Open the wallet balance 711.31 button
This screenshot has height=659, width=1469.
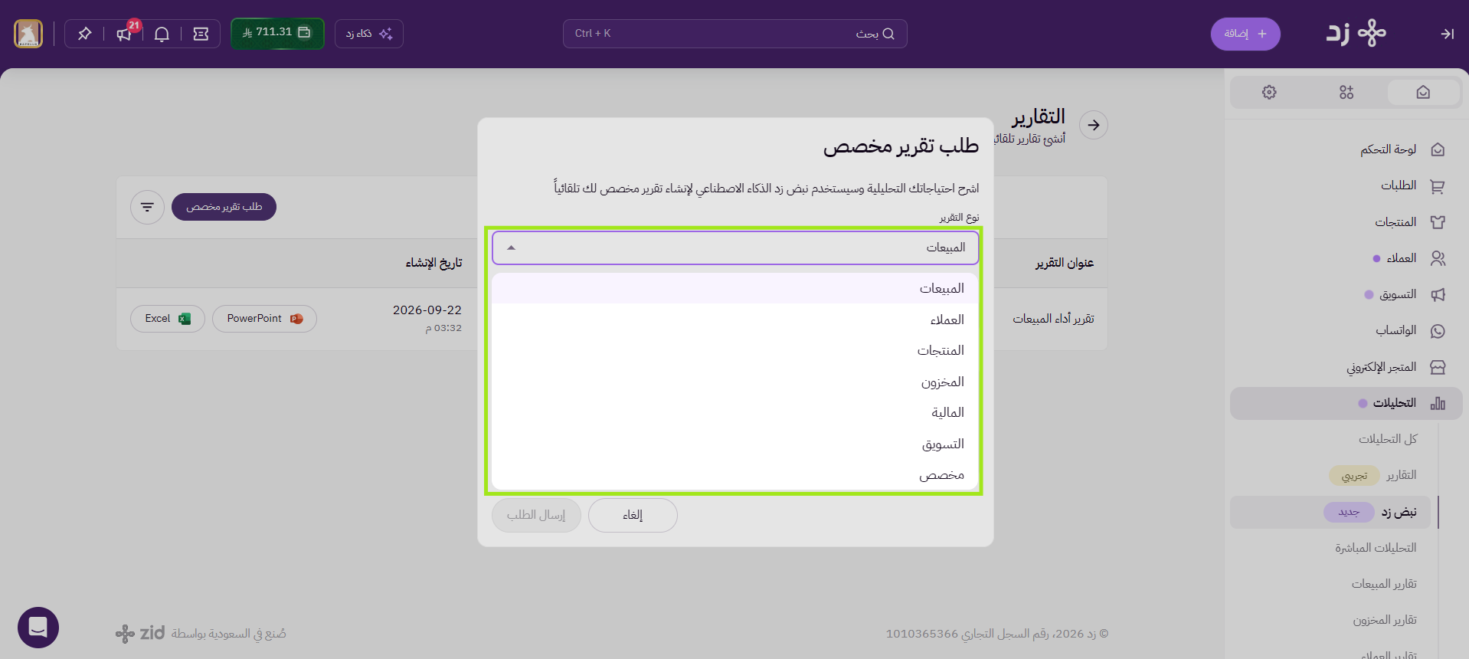tap(277, 33)
